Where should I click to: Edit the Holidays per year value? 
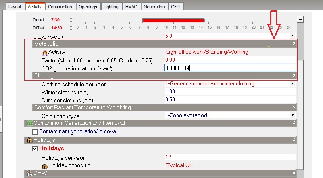click(230, 157)
